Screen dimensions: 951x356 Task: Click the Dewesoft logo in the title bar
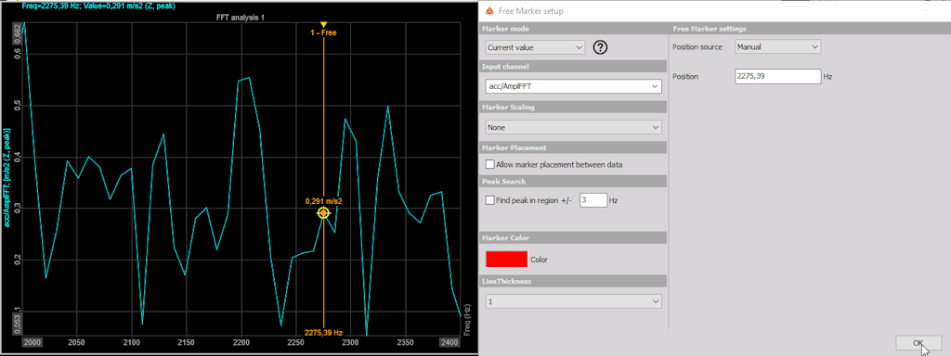[x=489, y=10]
